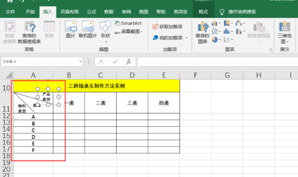Click the fx insert function icon
Screen dimensions: 298x177
pyautogui.click(x=128, y=61)
